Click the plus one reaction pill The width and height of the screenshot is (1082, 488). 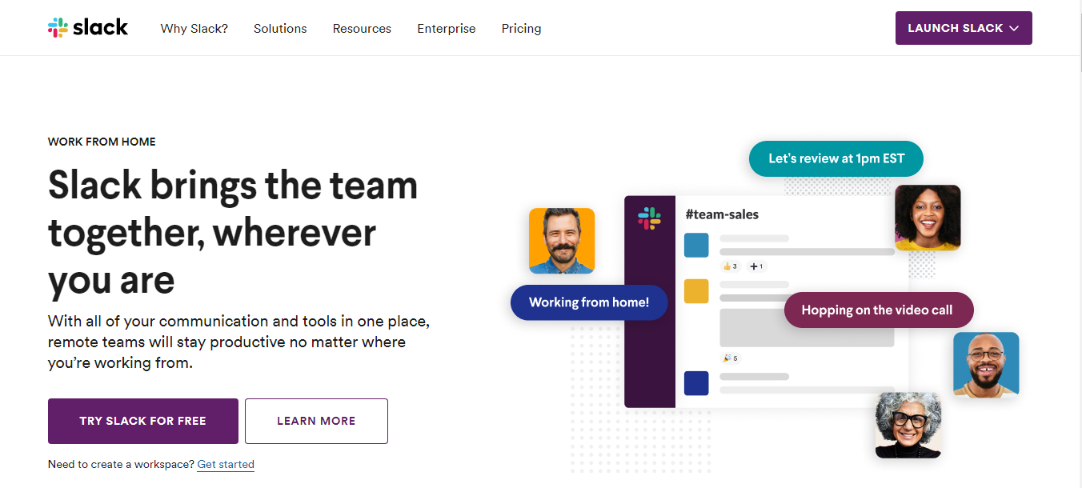pos(756,266)
